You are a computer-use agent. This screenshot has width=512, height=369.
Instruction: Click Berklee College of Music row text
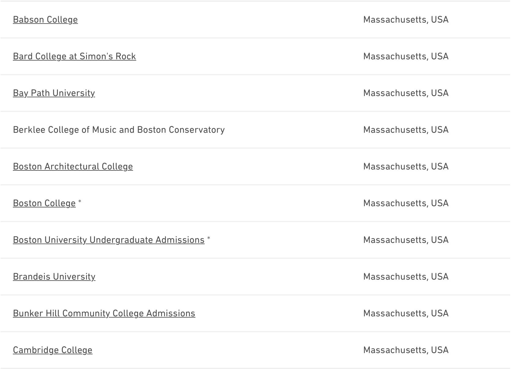click(119, 130)
